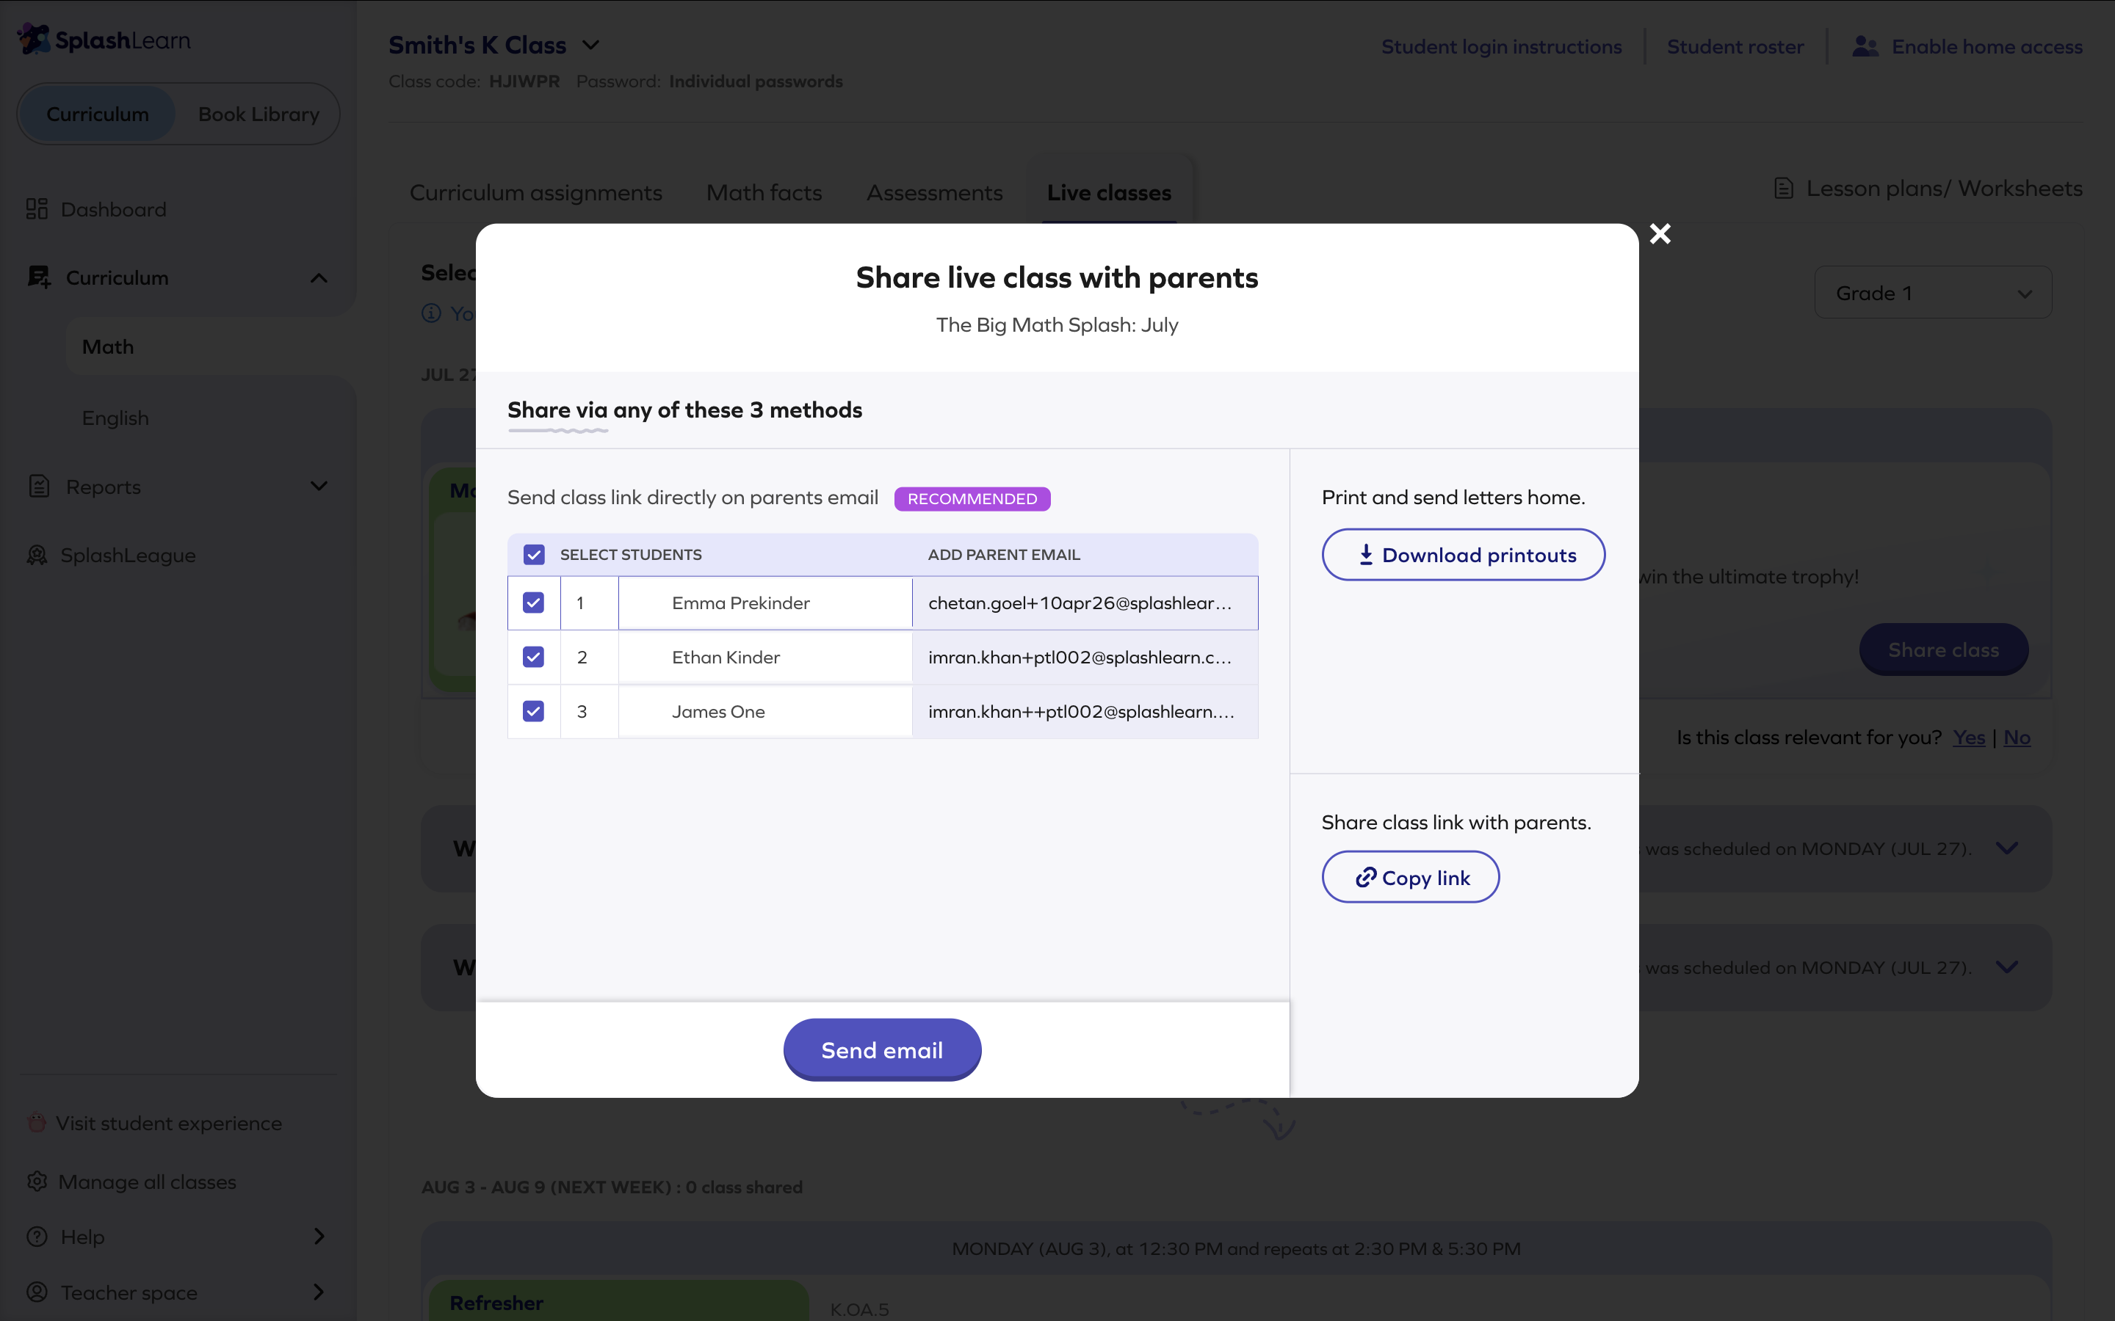This screenshot has height=1321, width=2115.
Task: Click the Lesson plans/ Worksheets document icon
Action: click(1784, 189)
